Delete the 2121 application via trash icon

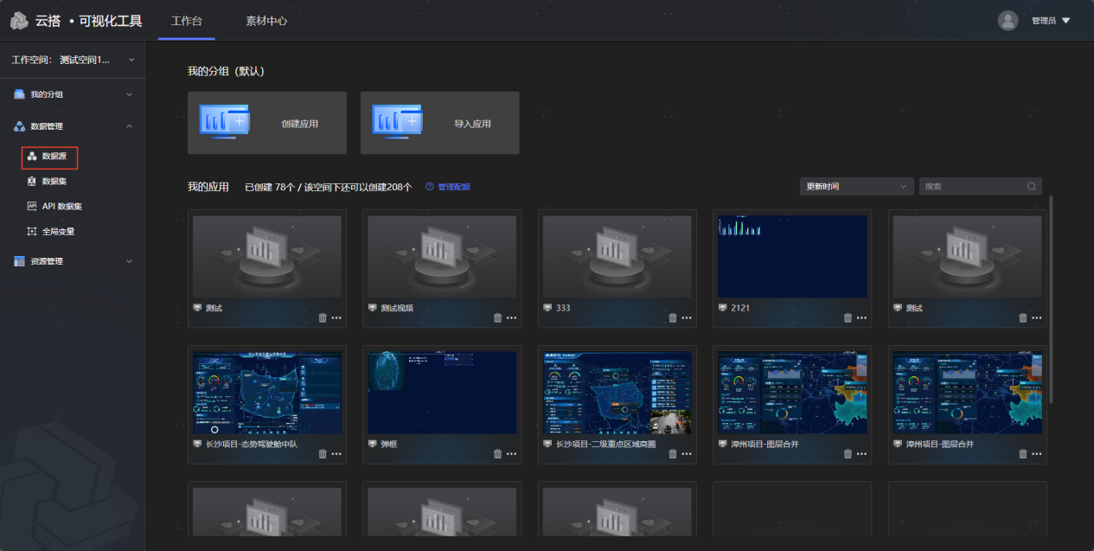coord(848,317)
